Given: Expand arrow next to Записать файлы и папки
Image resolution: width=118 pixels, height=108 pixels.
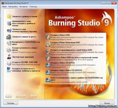Looking at the screenshot, I should pos(42,17).
